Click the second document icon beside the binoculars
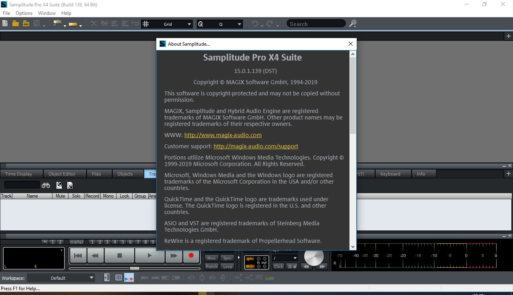Image resolution: width=513 pixels, height=295 pixels. [70, 185]
